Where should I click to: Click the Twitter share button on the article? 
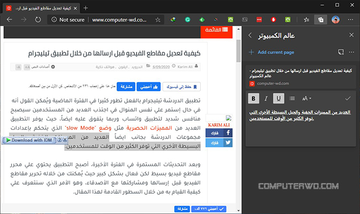[x=219, y=142]
